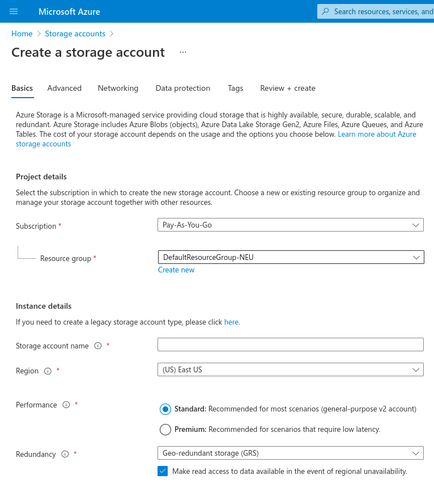Click info icon beside Storage account name
The image size is (434, 500).
97,346
